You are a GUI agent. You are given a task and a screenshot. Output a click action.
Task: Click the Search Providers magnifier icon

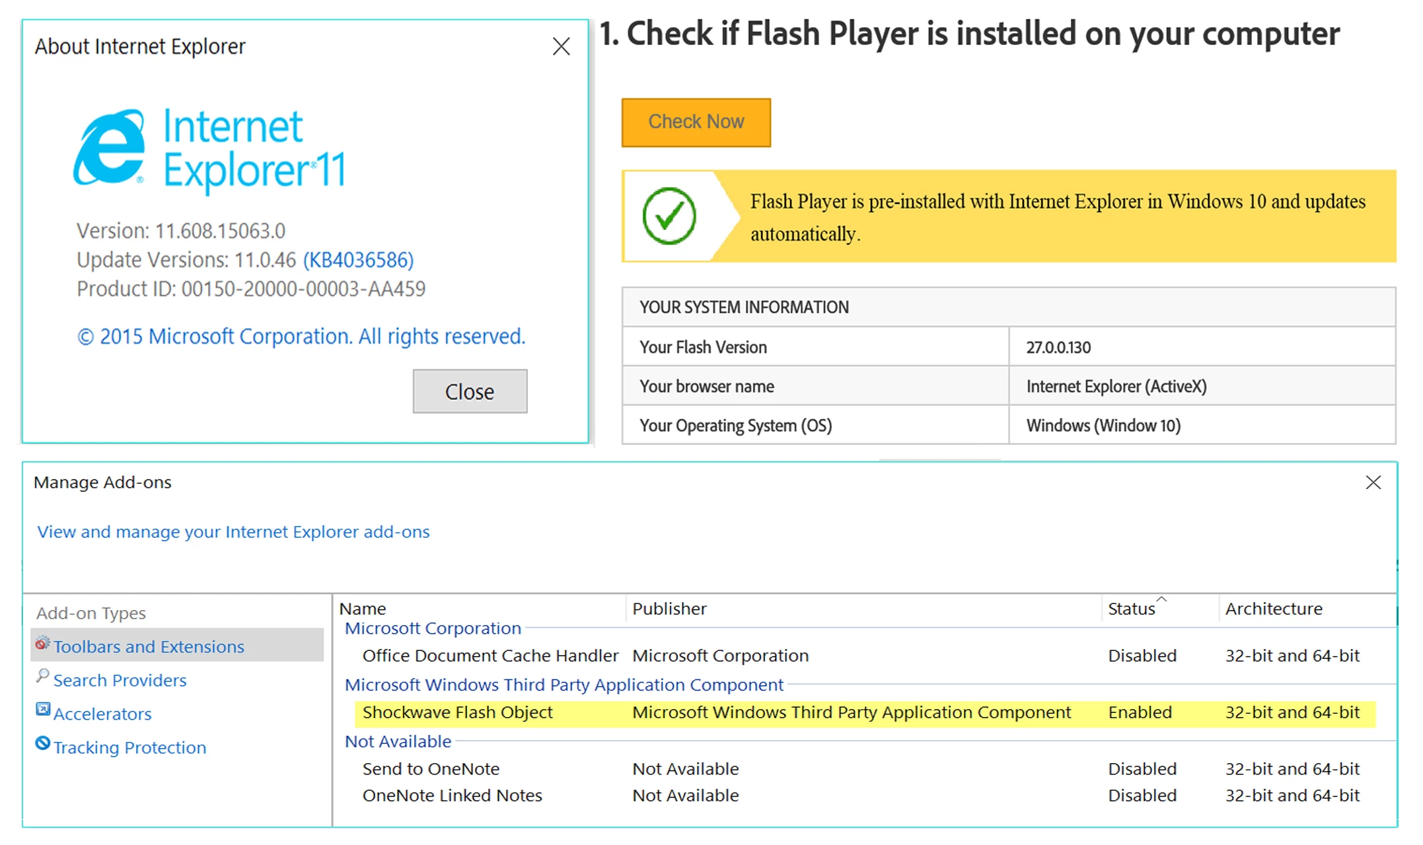[x=42, y=676]
